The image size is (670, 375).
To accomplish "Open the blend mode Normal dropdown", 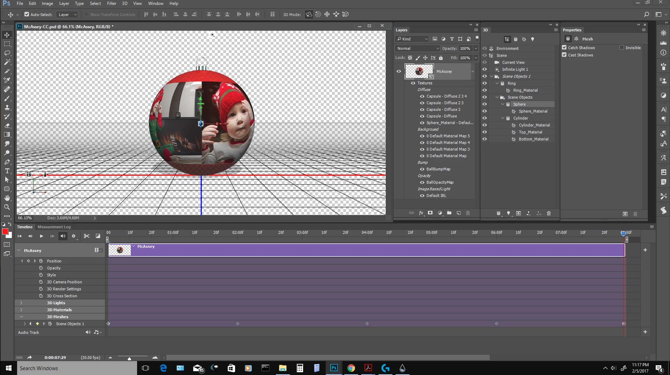I will point(417,48).
